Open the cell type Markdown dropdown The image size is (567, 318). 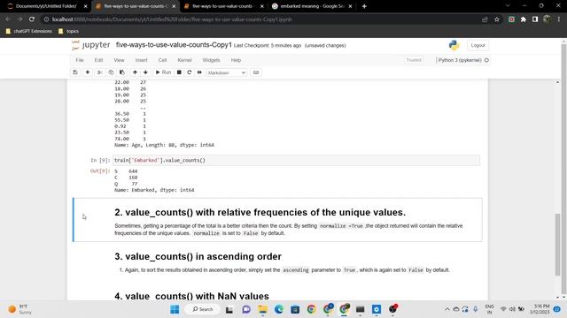pyautogui.click(x=227, y=72)
